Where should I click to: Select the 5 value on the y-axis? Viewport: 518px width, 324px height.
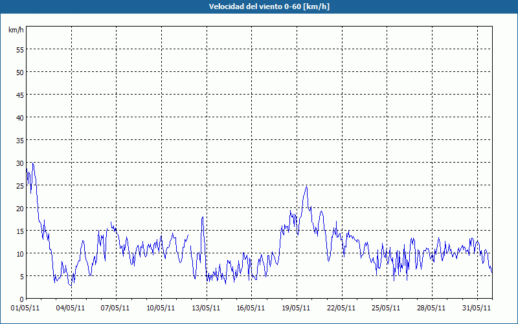pyautogui.click(x=22, y=277)
